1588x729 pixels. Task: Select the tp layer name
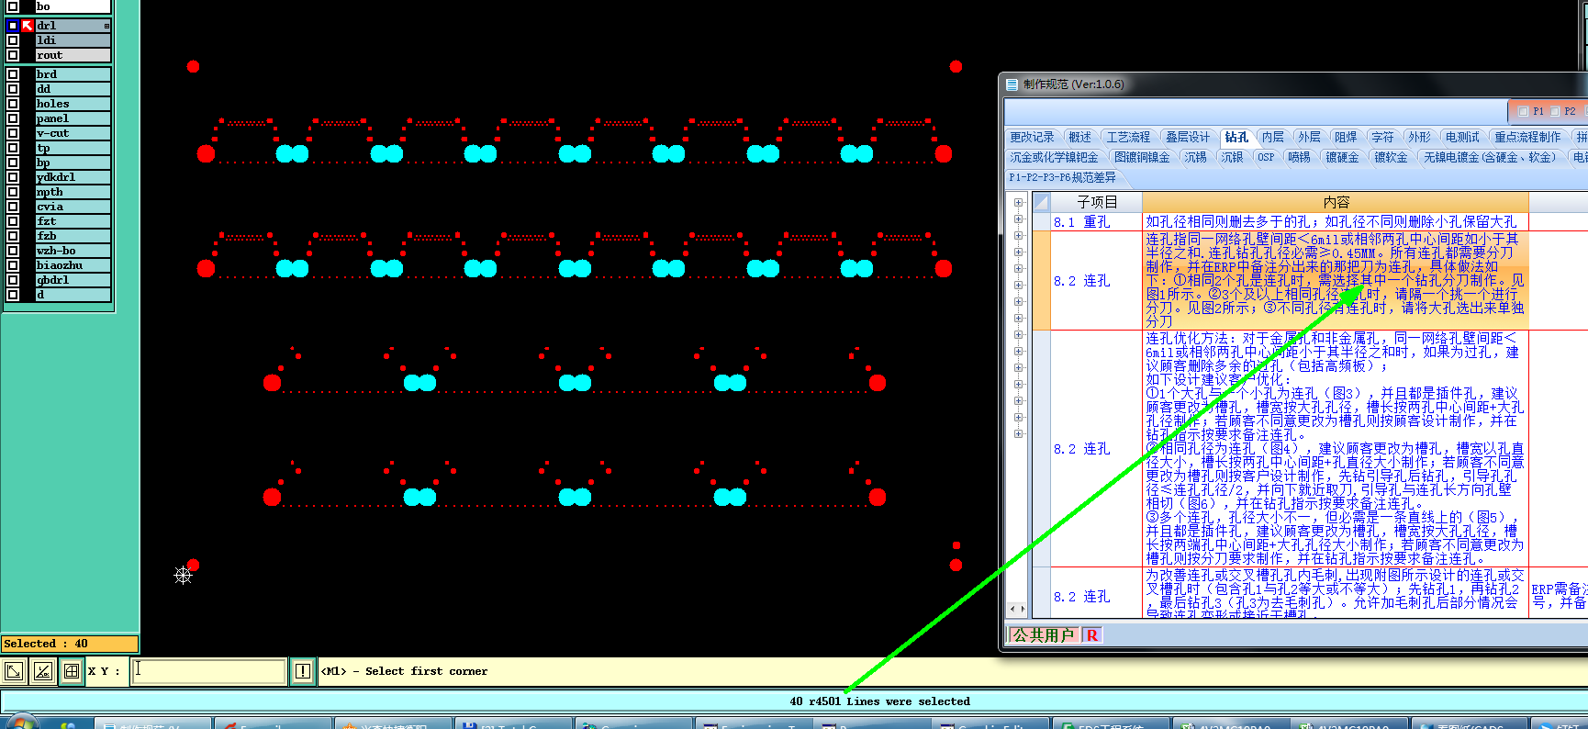(x=73, y=148)
